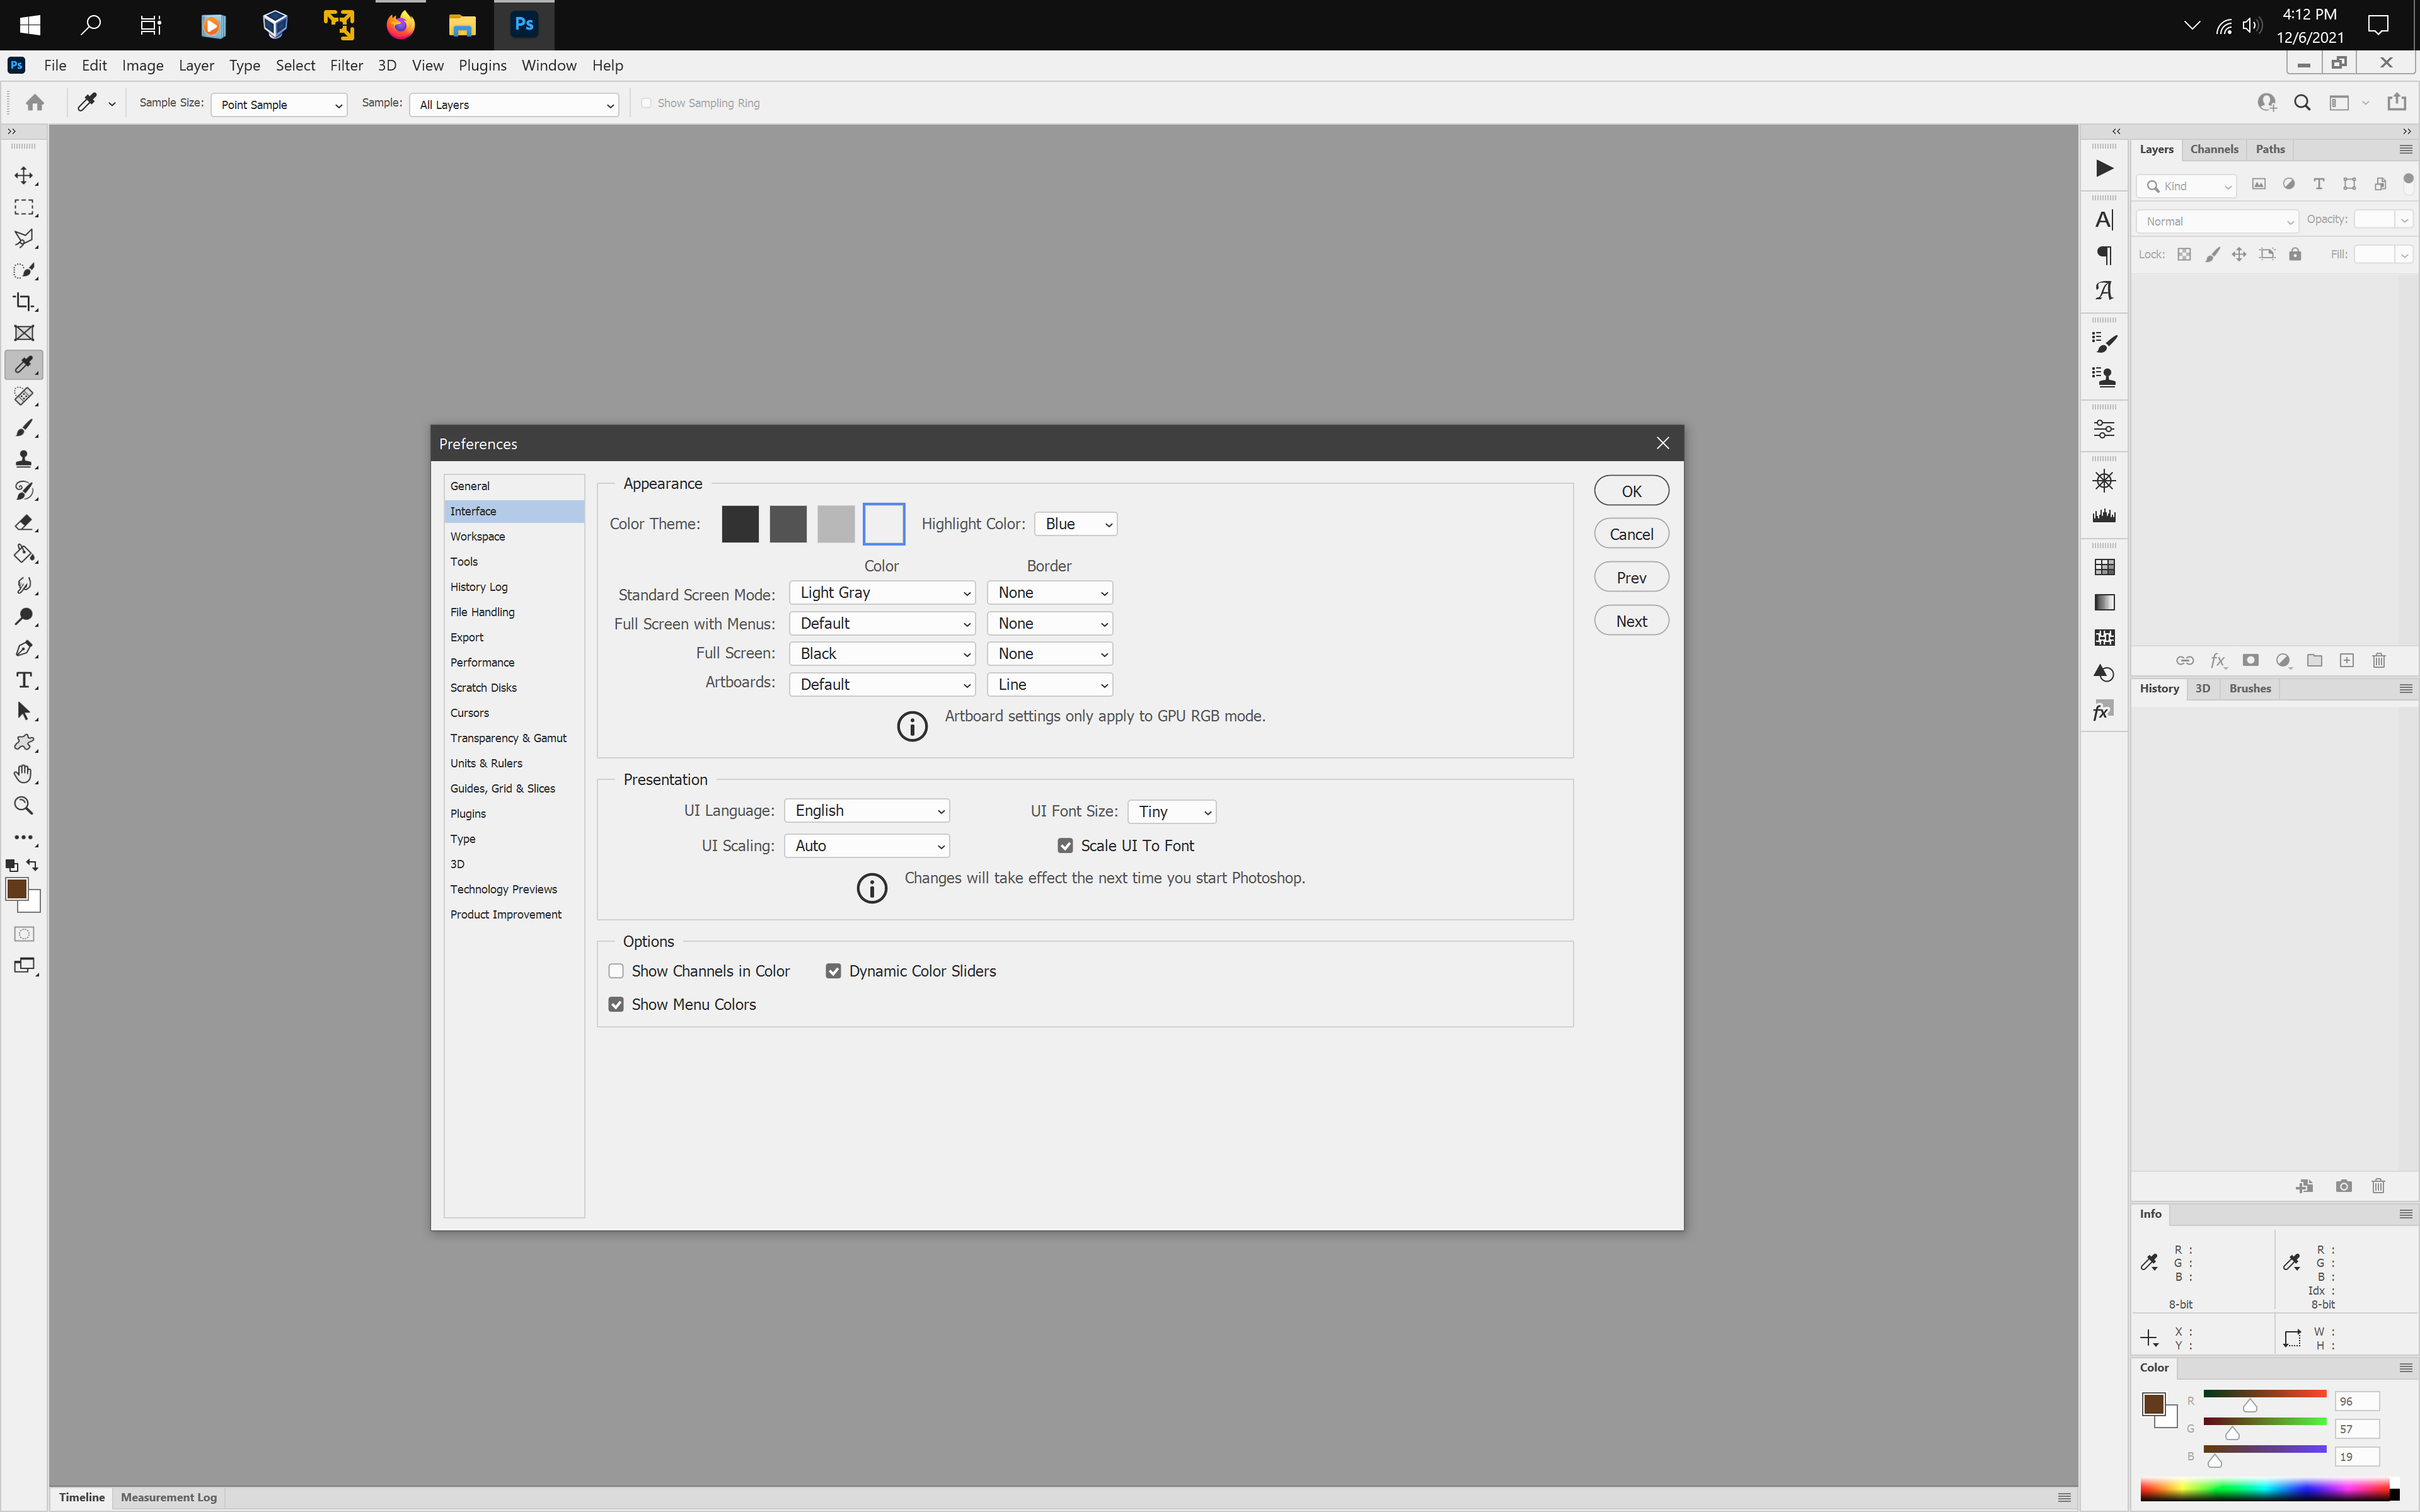Click the Next button
This screenshot has height=1512, width=2420.
[x=1631, y=621]
